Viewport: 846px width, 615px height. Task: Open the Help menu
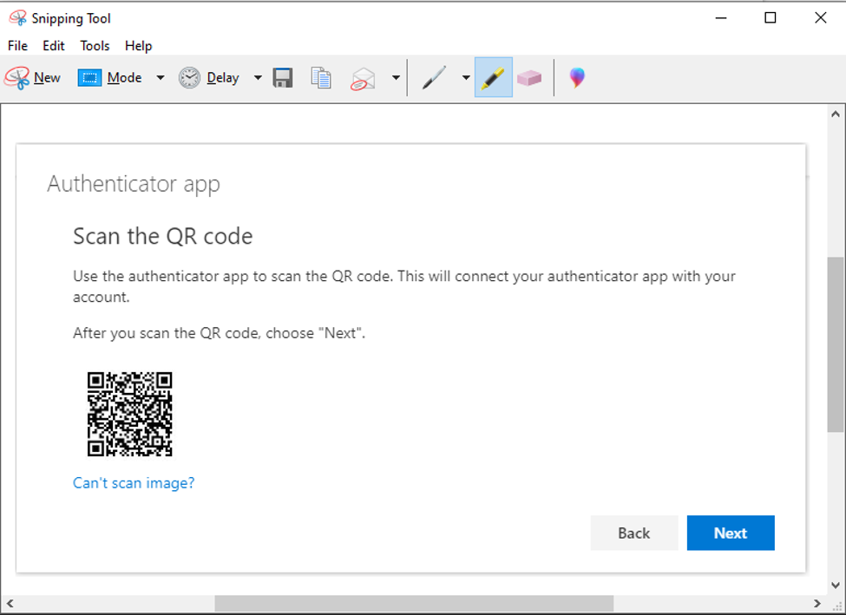(x=139, y=46)
